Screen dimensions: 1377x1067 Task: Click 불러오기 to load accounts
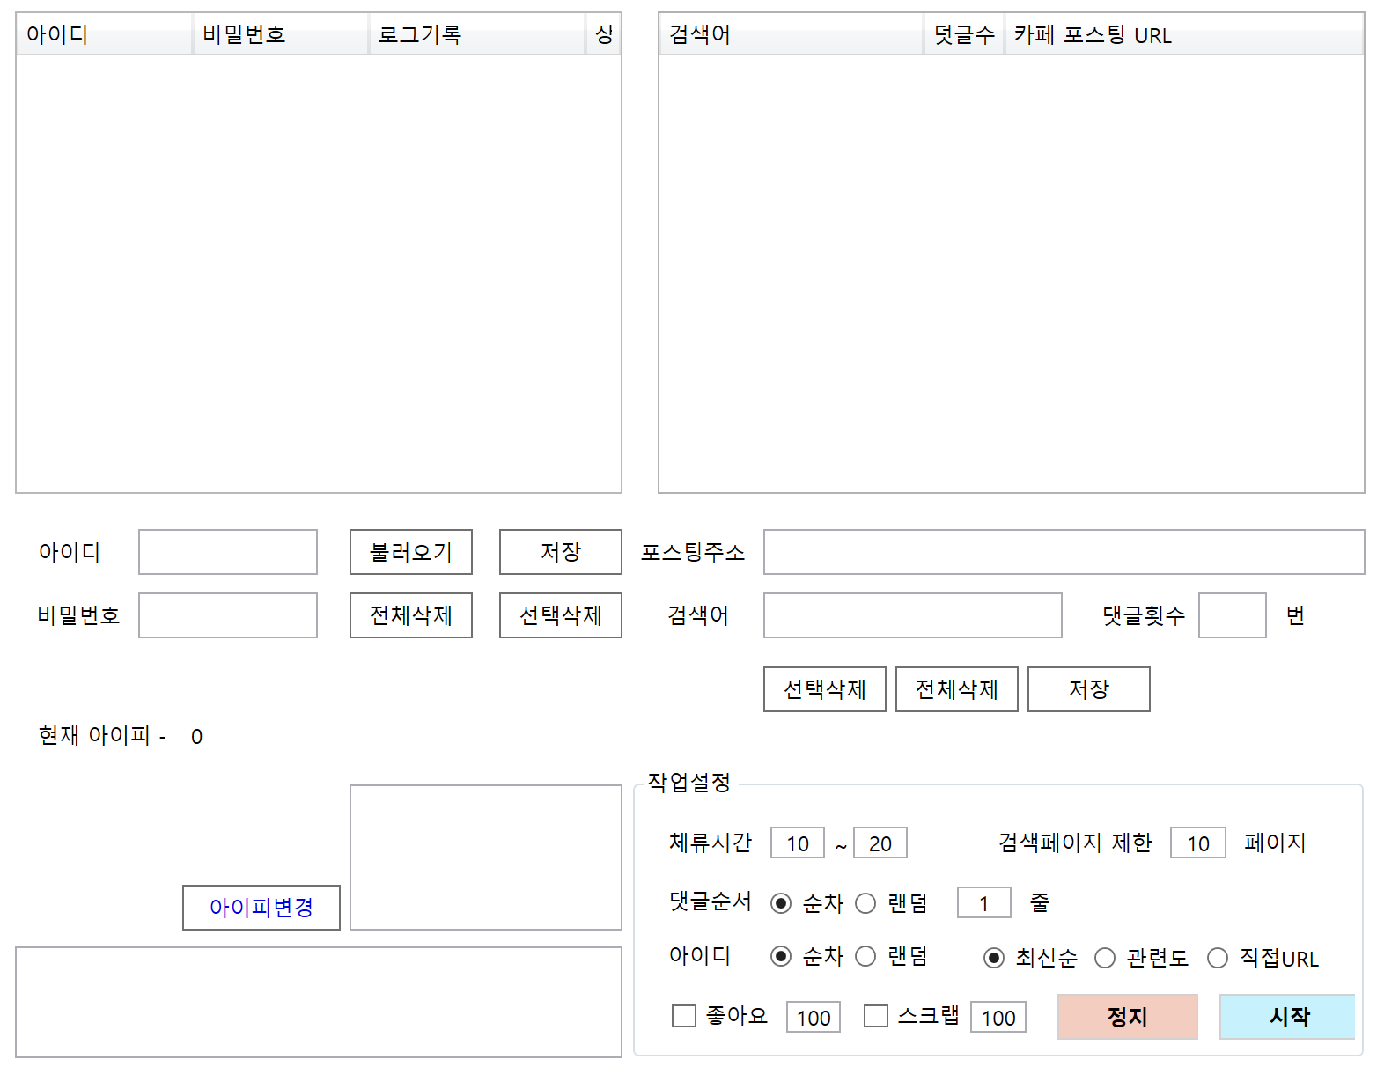click(x=411, y=552)
